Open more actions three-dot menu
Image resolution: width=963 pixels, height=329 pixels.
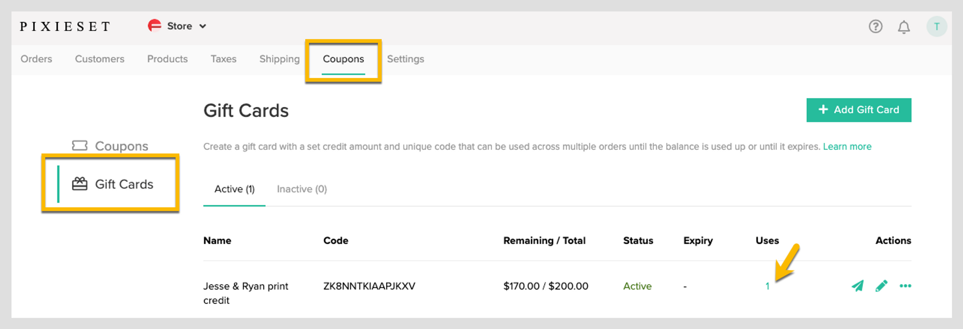(905, 286)
